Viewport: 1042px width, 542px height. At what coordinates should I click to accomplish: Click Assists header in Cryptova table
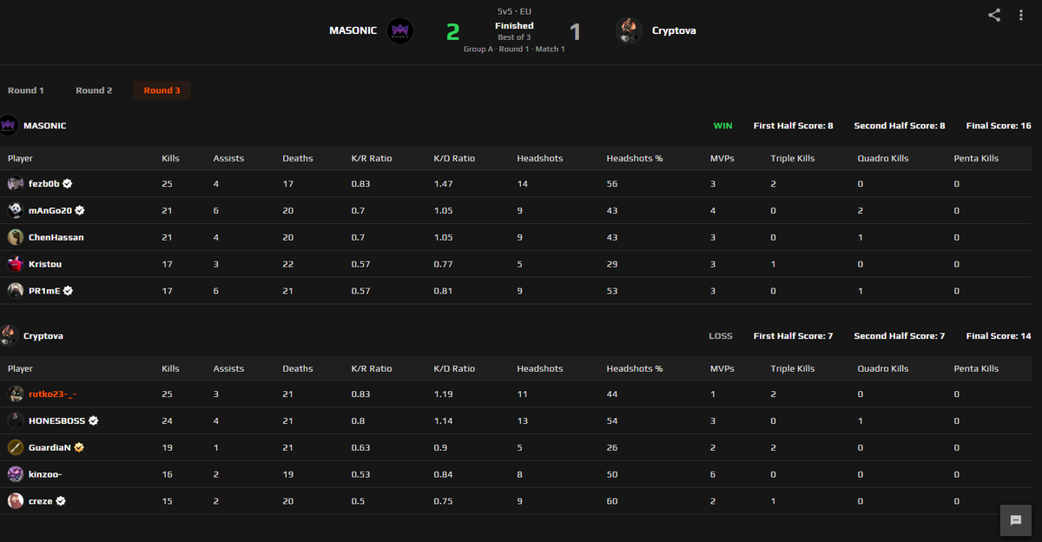[x=228, y=368]
